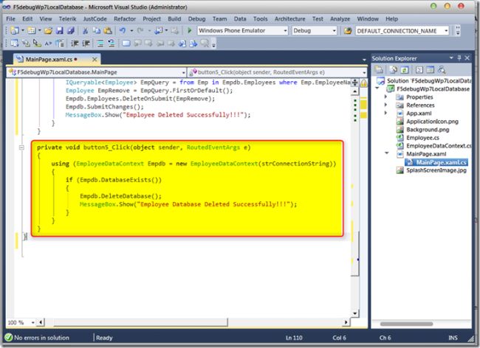The height and width of the screenshot is (348, 480).
Task: Click the Refresh icon in Solution Explorer
Action: coord(405,70)
